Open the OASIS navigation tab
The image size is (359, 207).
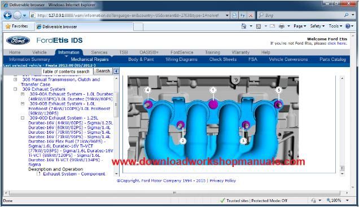149,52
